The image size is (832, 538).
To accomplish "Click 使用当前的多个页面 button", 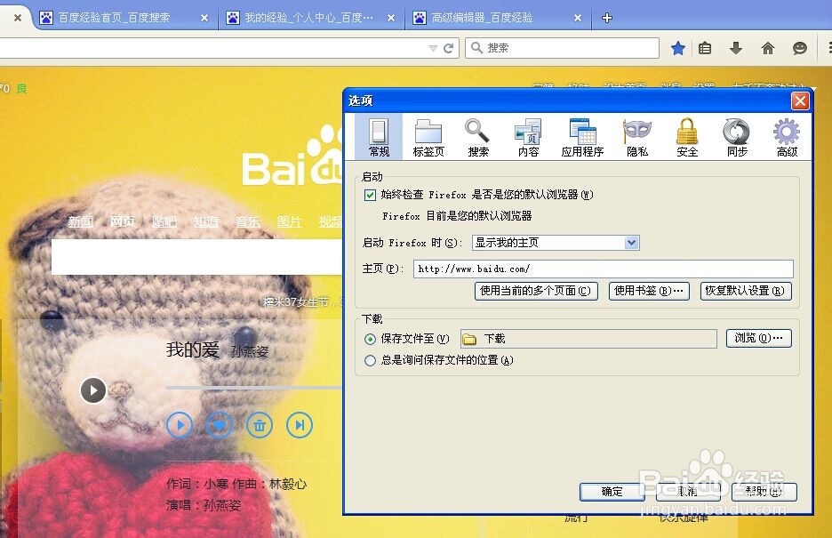I will (536, 291).
